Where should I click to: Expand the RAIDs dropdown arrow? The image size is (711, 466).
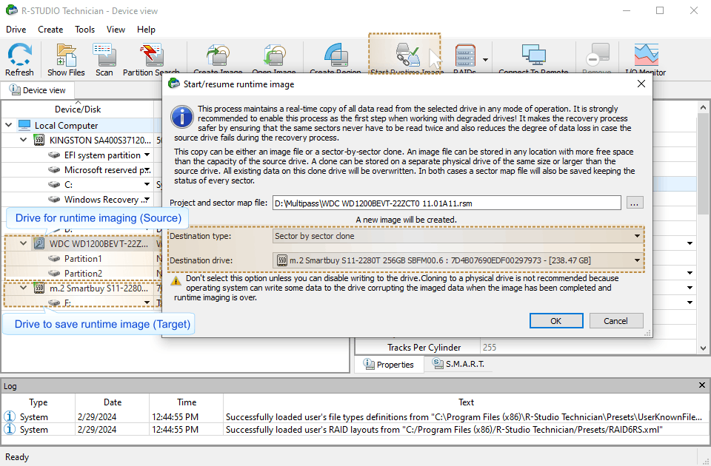tap(485, 60)
